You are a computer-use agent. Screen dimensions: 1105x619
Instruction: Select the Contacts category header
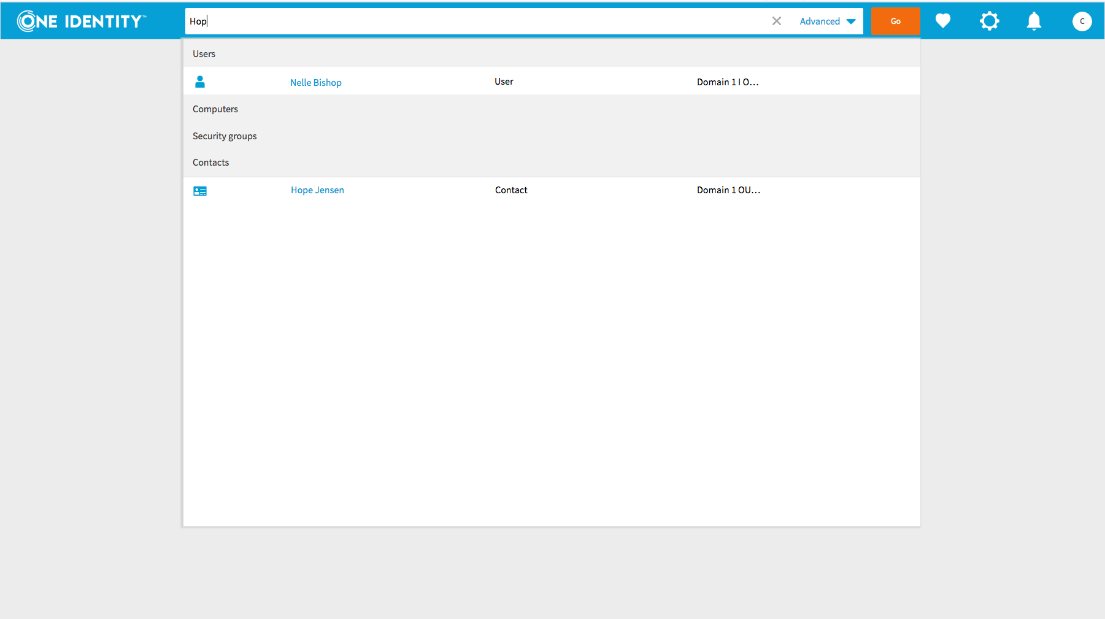click(x=552, y=163)
